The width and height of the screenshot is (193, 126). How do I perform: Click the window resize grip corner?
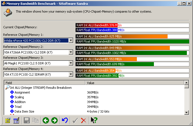click(190, 123)
